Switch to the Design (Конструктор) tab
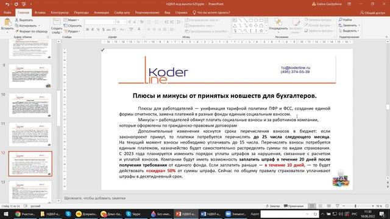Screen dimensions: 390x219 coord(60,12)
